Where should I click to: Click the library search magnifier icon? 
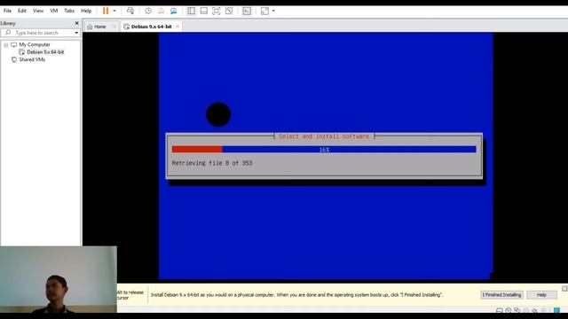[8, 33]
